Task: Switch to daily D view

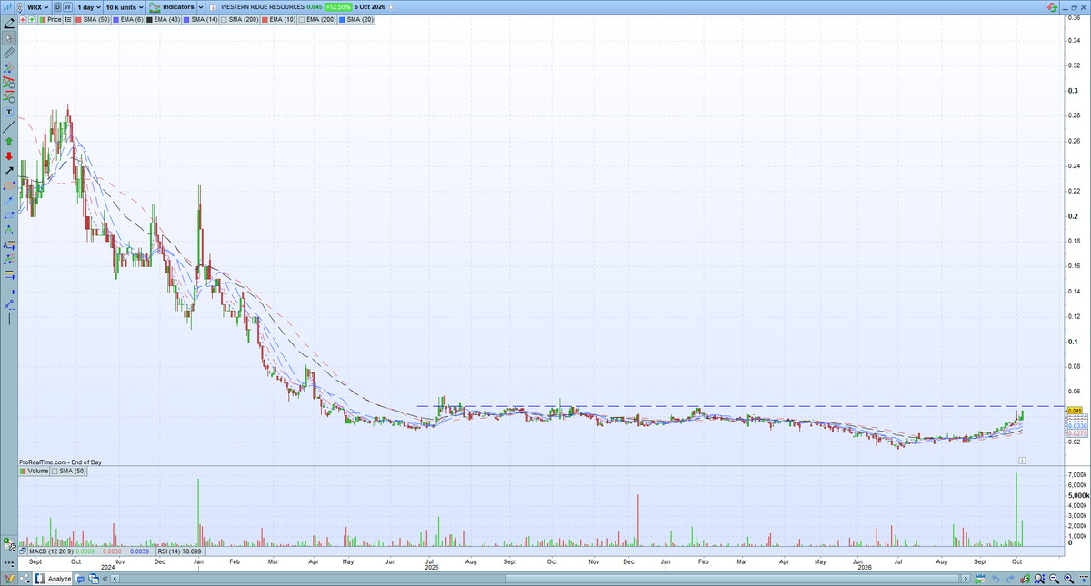Action: (57, 7)
